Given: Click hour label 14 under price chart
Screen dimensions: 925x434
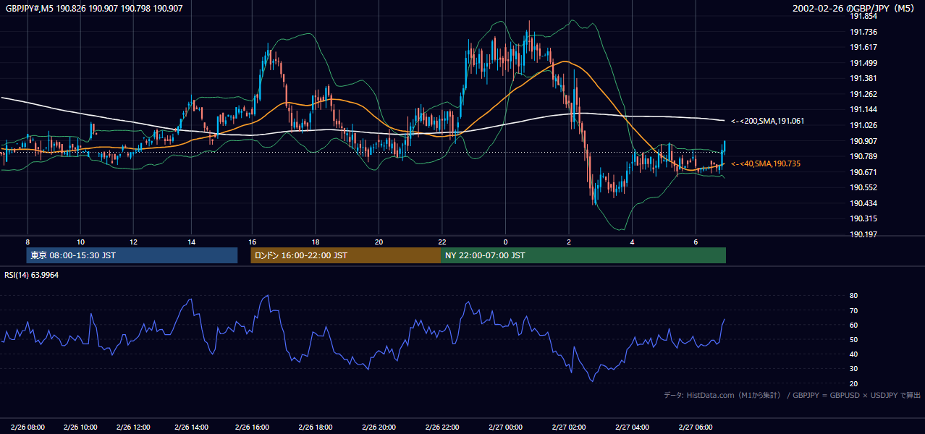Looking at the screenshot, I should tap(191, 242).
